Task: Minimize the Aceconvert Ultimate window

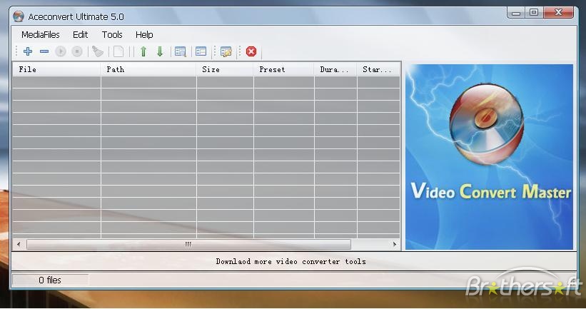Action: (x=516, y=13)
